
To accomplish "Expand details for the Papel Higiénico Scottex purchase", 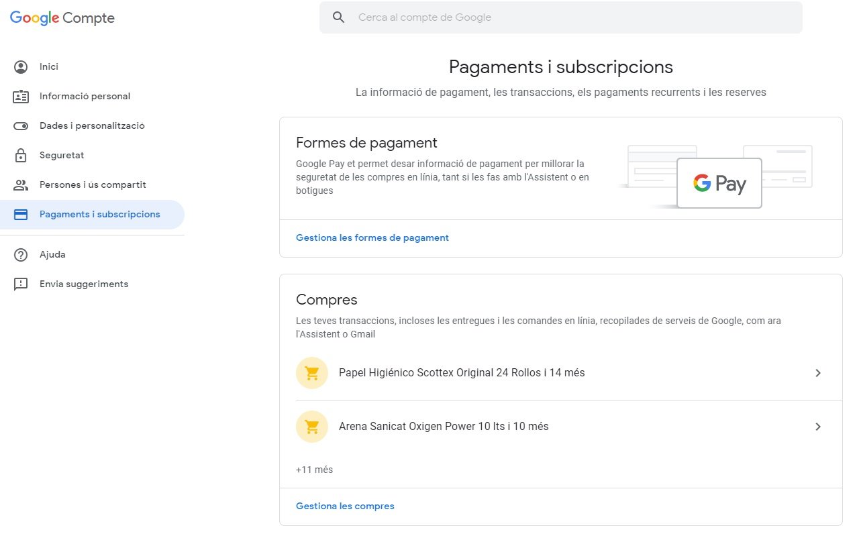I will 818,372.
